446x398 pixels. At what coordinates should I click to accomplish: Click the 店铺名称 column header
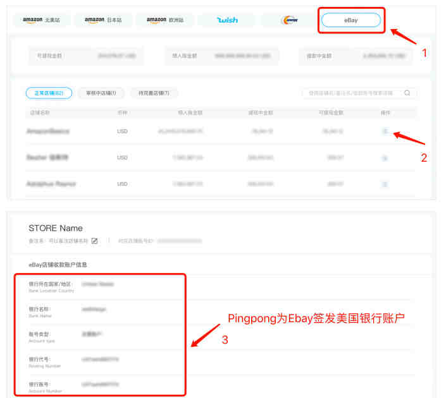40,113
